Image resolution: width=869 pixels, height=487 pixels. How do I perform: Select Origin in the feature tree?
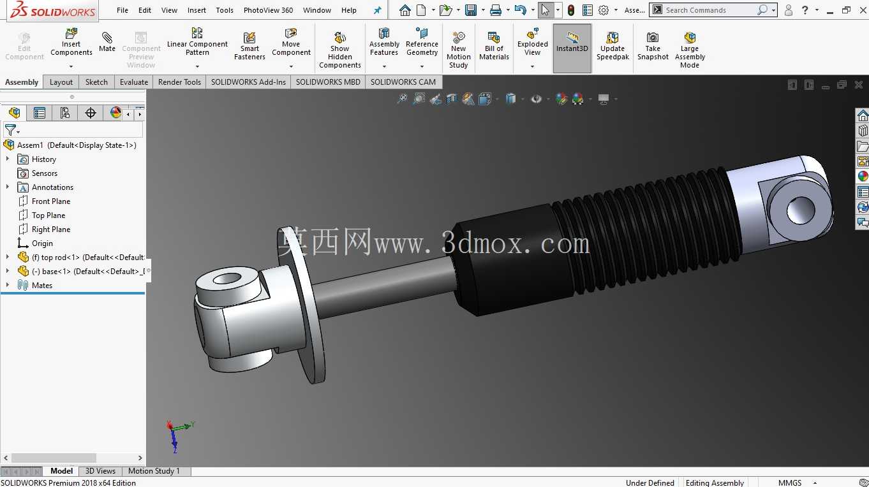42,243
